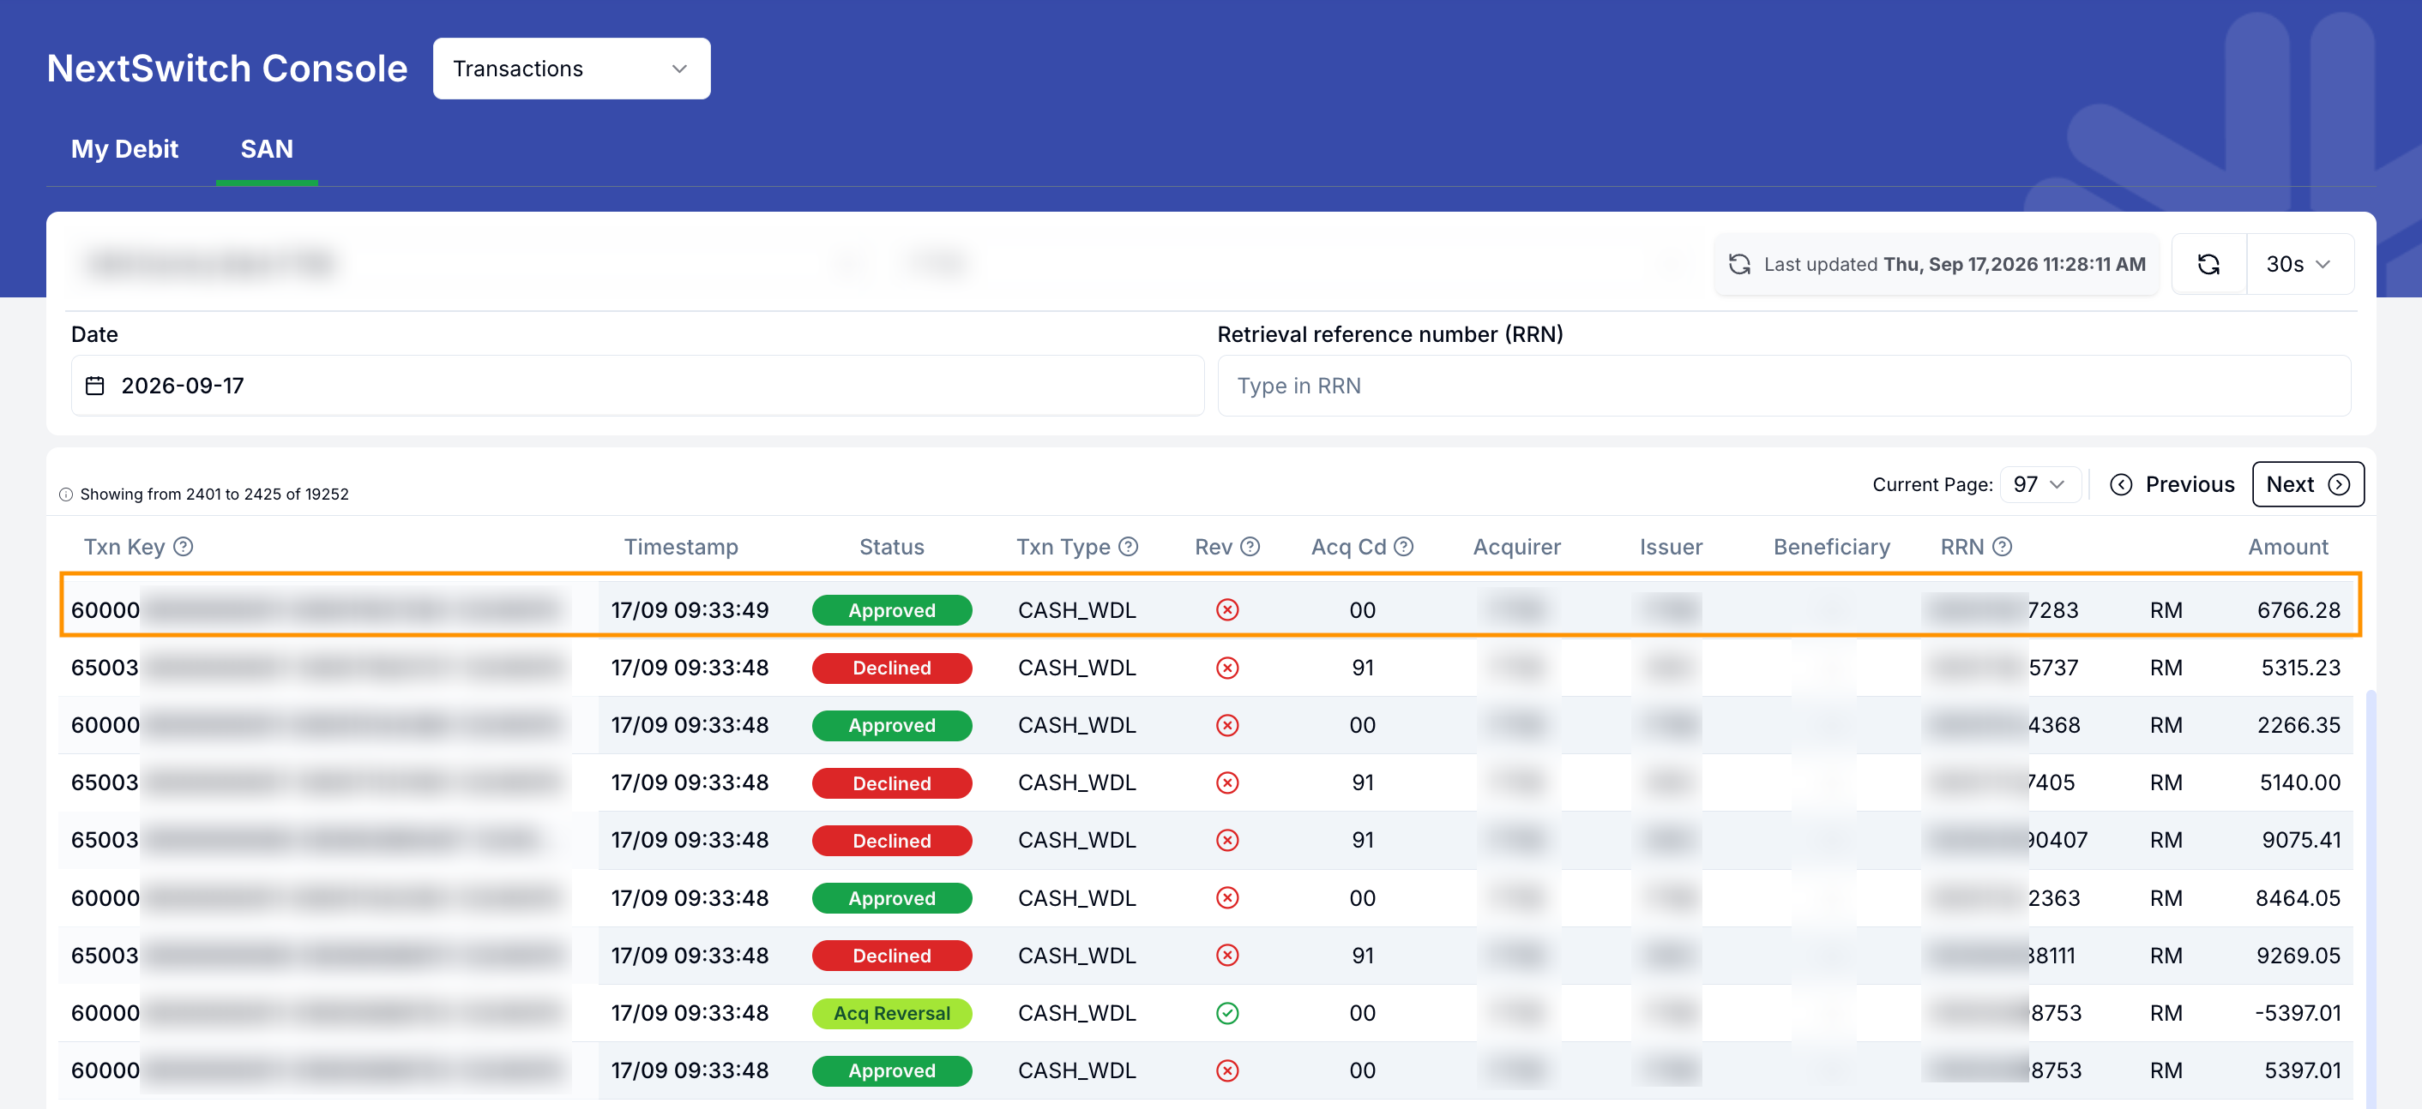
Task: Click the amount 9075.41
Action: (2301, 839)
